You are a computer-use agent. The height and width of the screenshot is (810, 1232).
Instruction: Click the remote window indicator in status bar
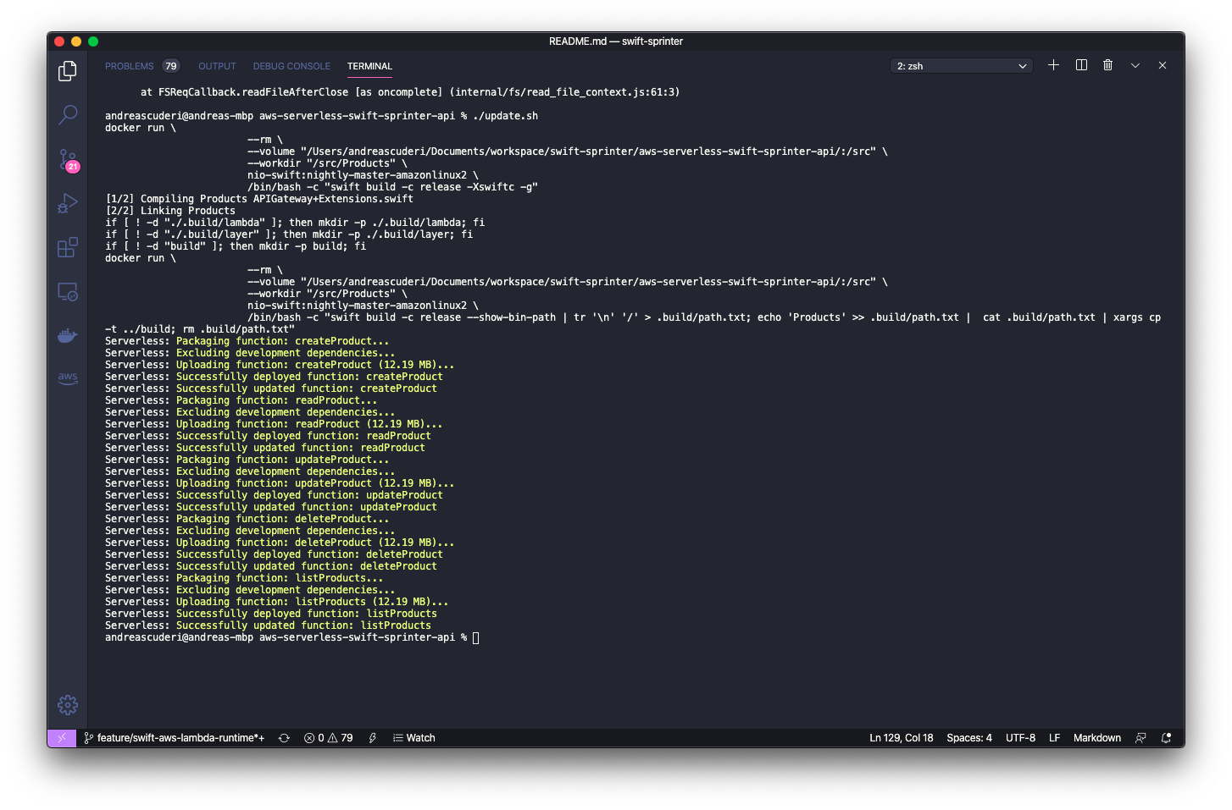click(62, 738)
